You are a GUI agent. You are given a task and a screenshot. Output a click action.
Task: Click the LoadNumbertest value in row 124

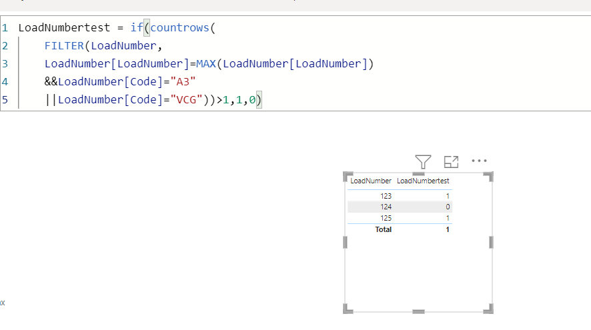pos(448,207)
